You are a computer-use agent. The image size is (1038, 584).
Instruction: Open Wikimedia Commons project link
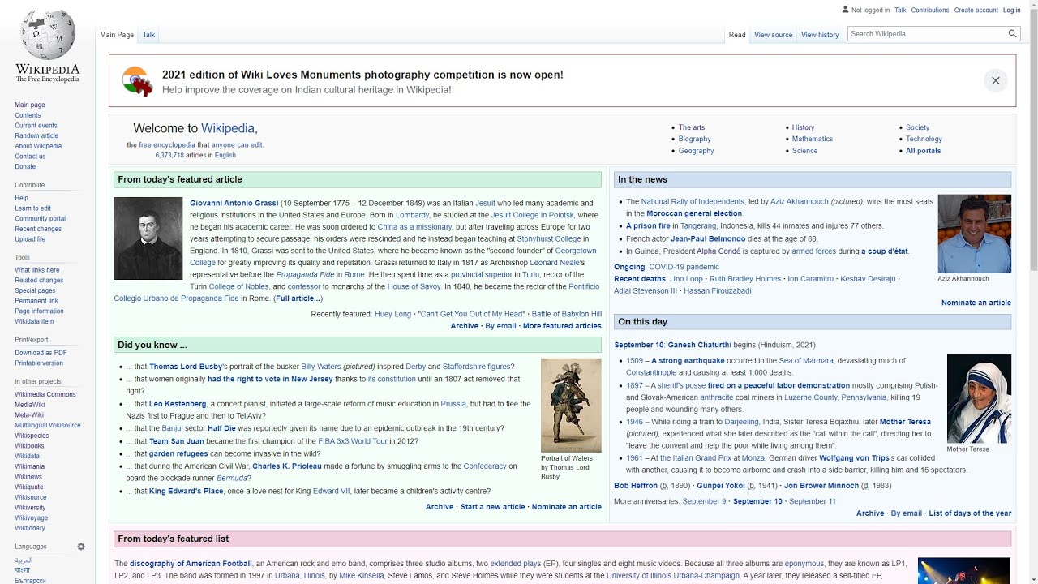point(45,394)
